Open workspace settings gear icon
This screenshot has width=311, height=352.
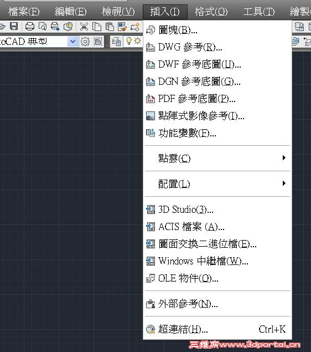coord(85,42)
